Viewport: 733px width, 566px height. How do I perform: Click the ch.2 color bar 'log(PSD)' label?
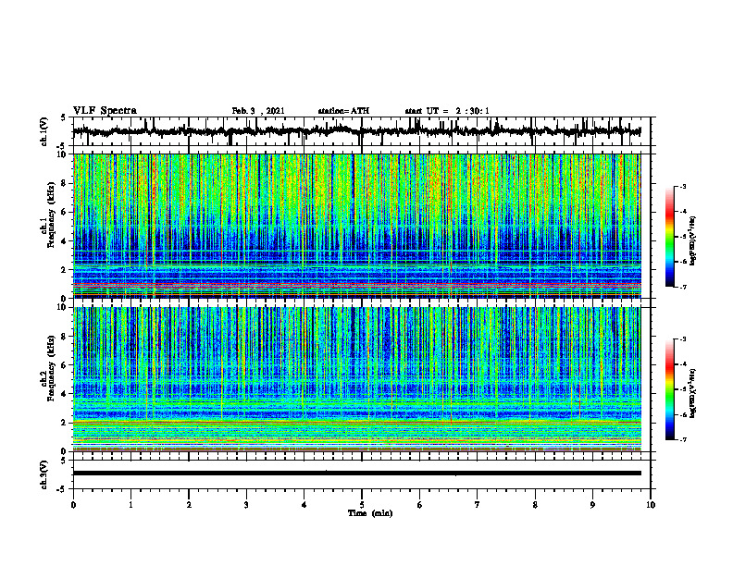pyautogui.click(x=693, y=392)
